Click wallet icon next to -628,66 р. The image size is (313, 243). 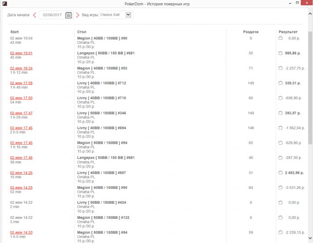(x=280, y=143)
